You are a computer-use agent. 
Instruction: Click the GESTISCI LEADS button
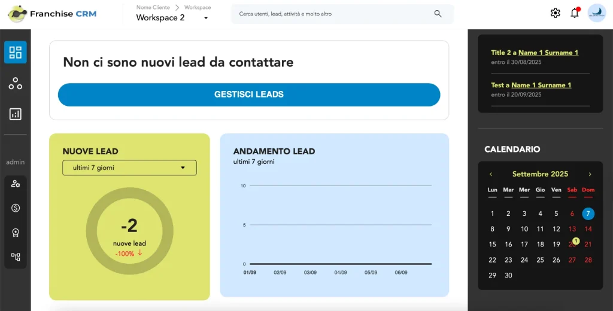click(248, 94)
